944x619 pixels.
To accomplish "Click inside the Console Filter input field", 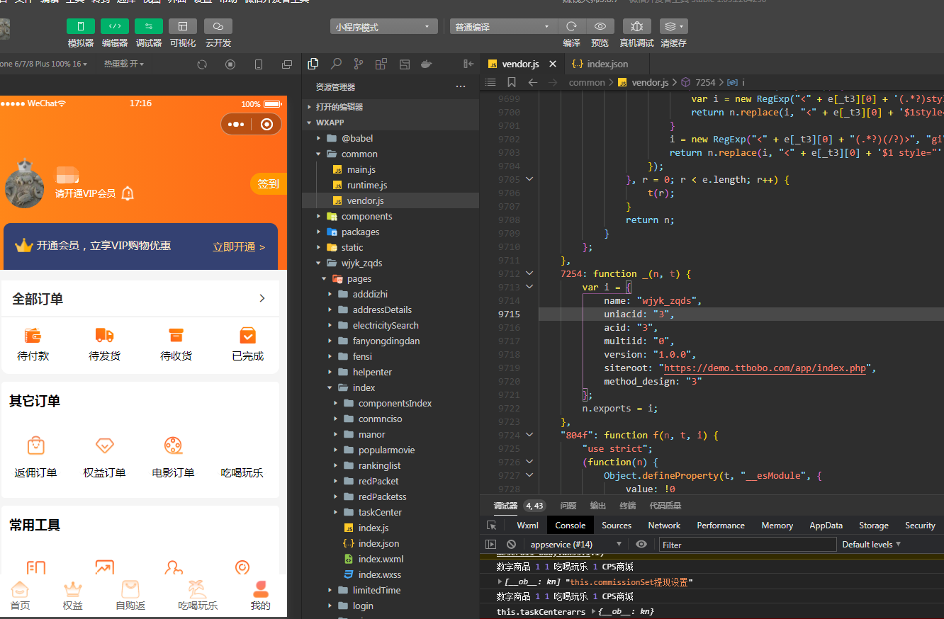I will [x=748, y=544].
